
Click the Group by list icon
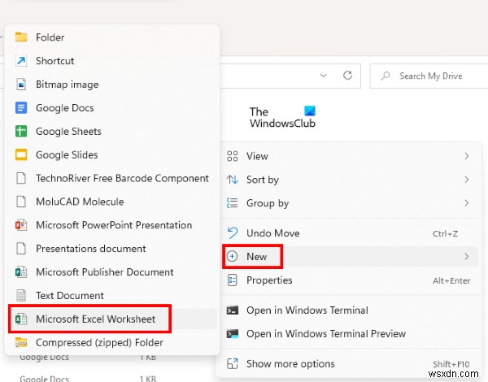click(x=232, y=203)
